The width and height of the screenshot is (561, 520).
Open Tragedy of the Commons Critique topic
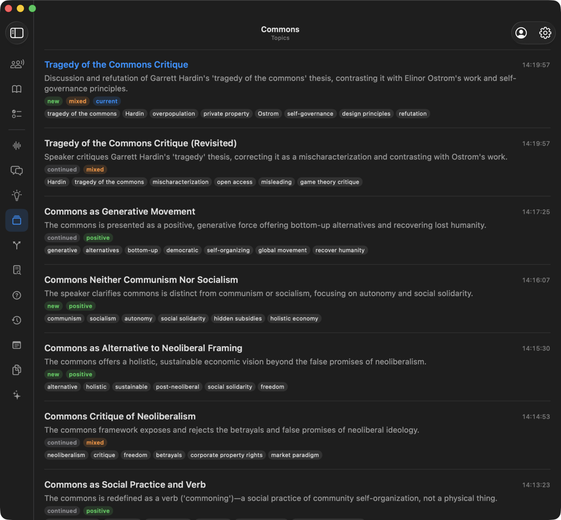(x=116, y=65)
